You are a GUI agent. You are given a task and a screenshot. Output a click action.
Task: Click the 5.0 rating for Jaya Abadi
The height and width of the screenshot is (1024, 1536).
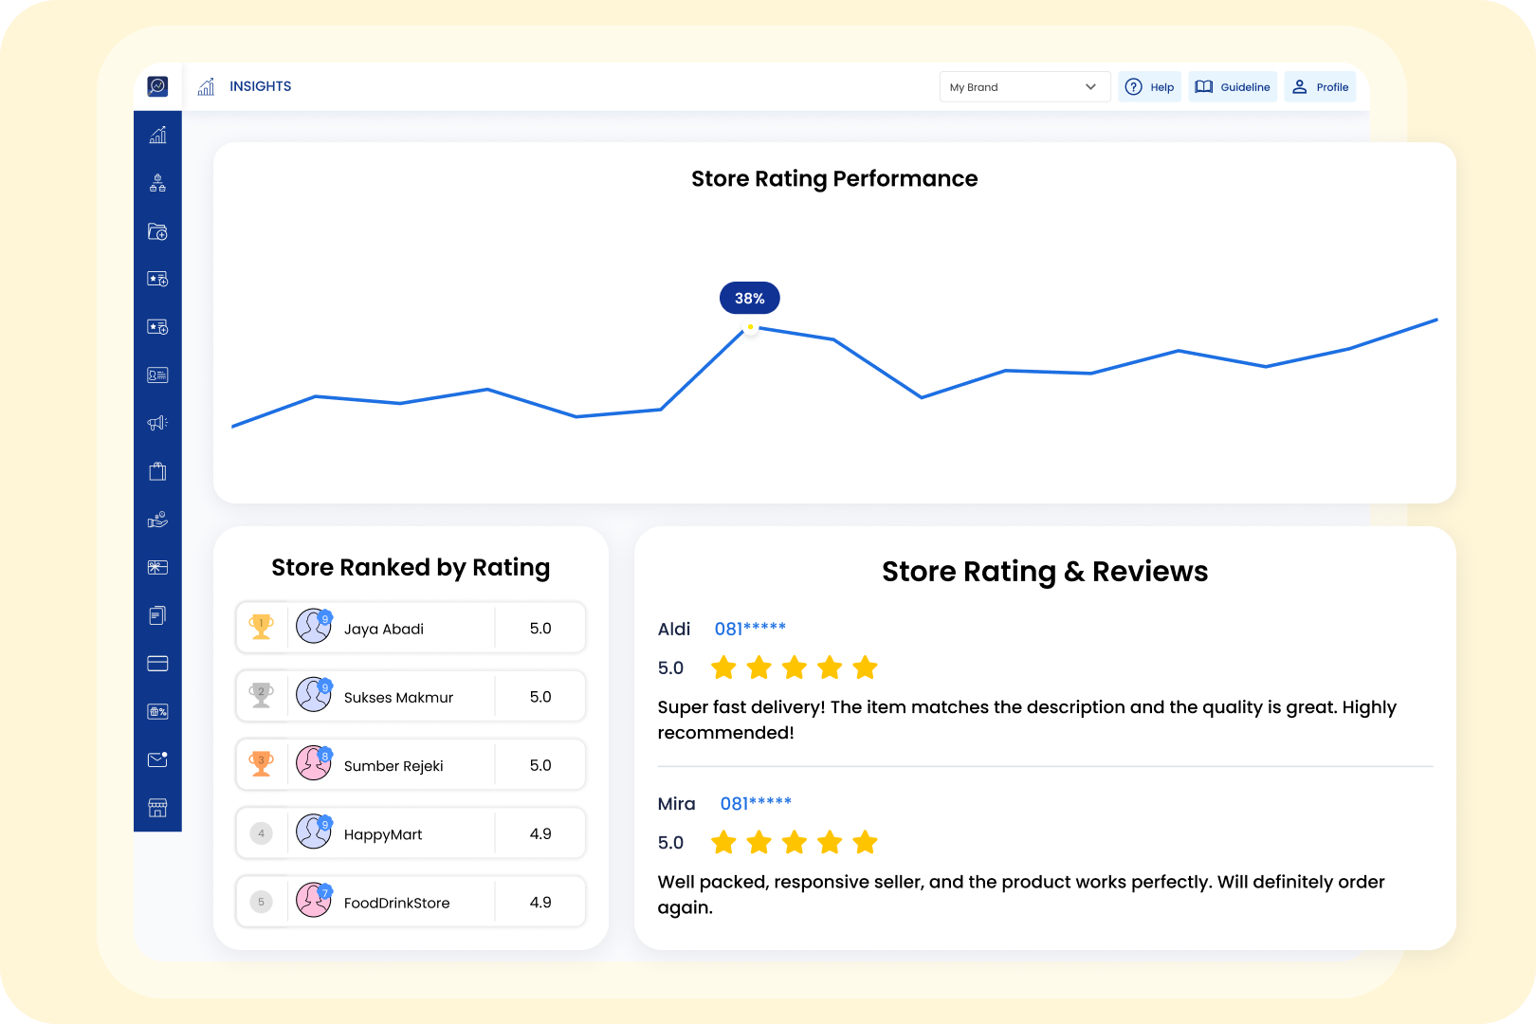tap(540, 628)
